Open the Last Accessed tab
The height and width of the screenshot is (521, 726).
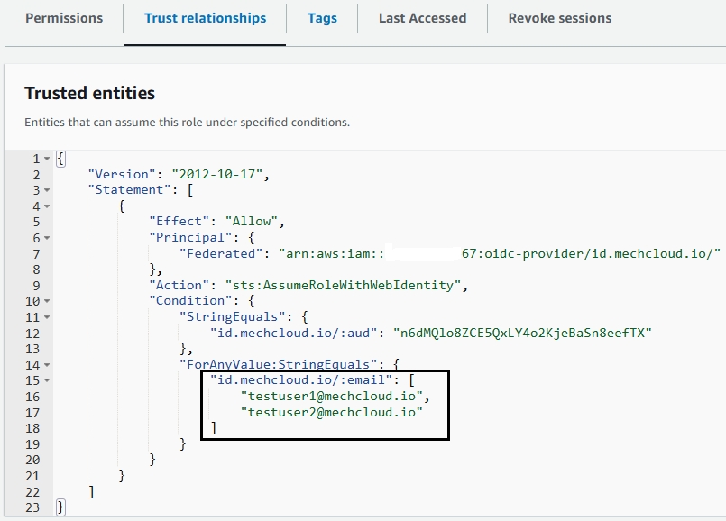(x=422, y=18)
